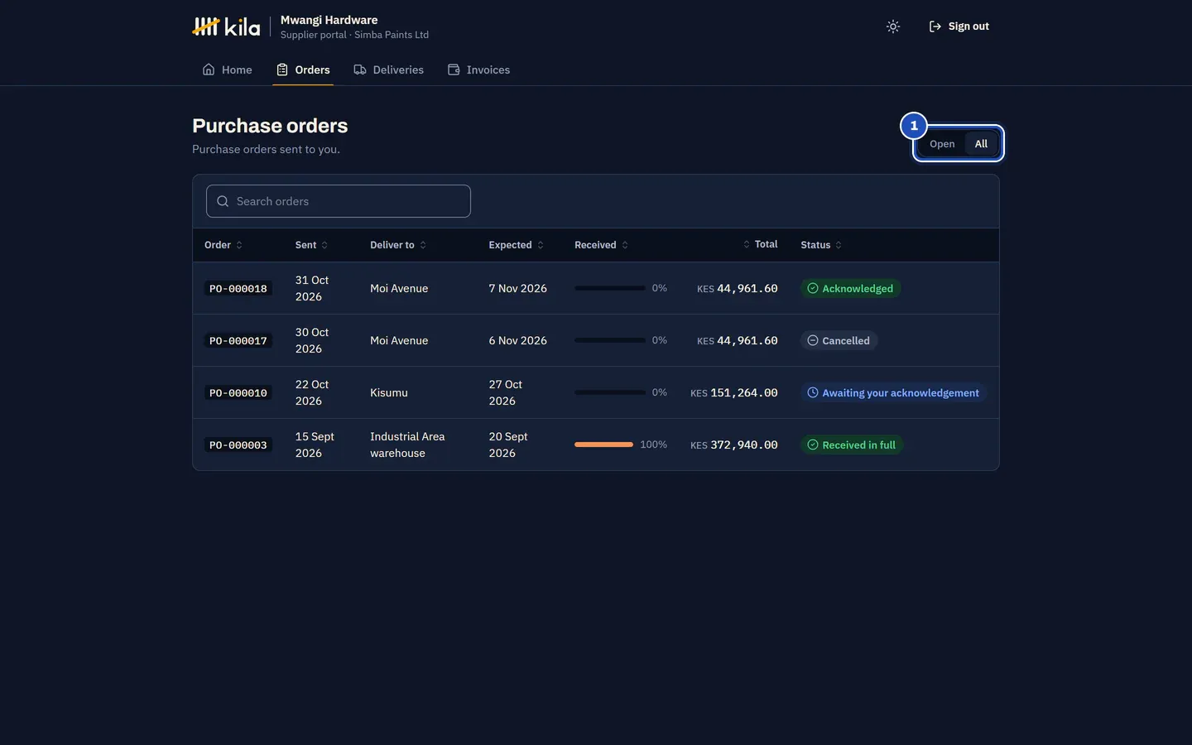Screen dimensions: 1192x745
Task: Click the Orders clipboard icon
Action: (282, 70)
